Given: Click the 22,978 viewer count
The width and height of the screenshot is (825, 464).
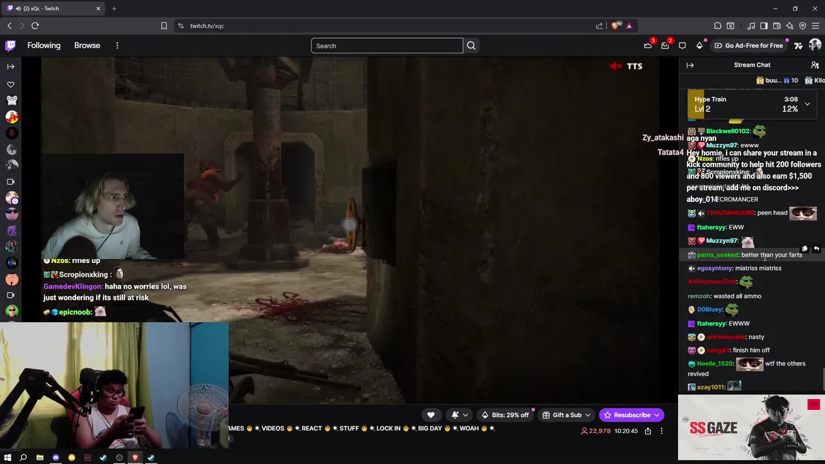Looking at the screenshot, I should 596,431.
